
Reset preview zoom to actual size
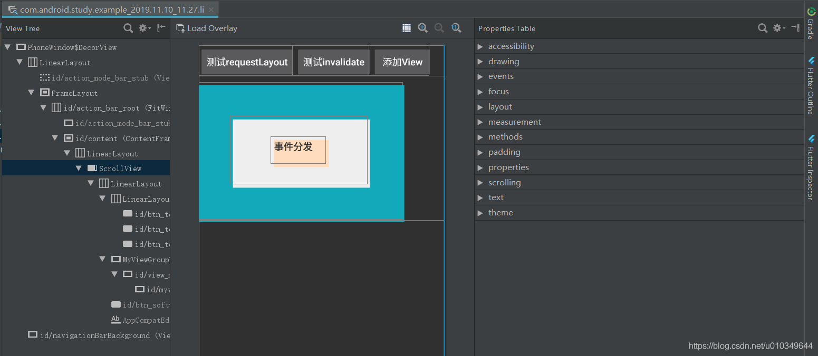(x=456, y=28)
